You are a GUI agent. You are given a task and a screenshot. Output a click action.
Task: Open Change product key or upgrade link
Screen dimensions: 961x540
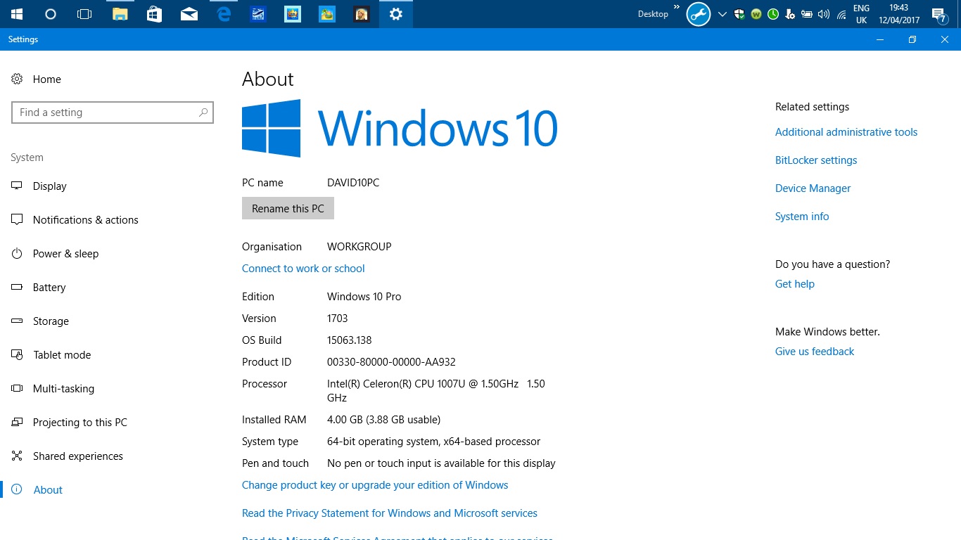tap(375, 485)
